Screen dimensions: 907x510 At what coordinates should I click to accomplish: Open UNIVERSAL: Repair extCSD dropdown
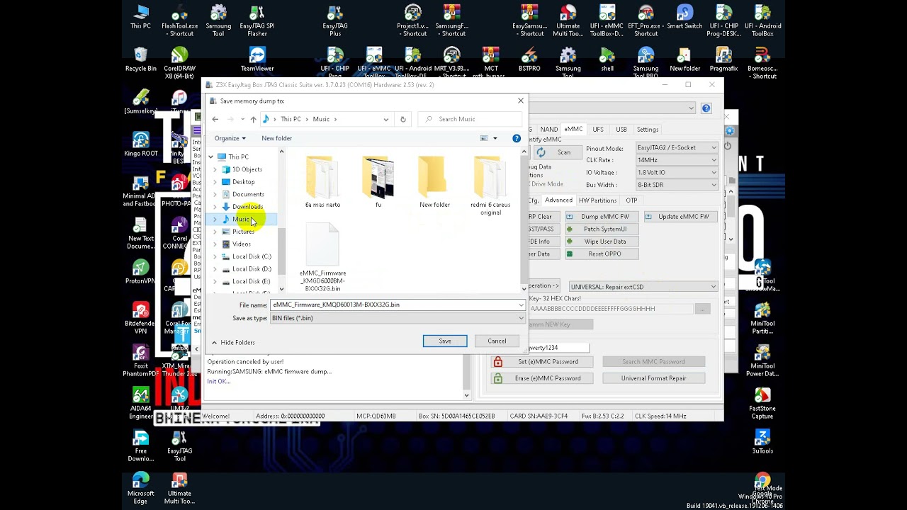643,287
